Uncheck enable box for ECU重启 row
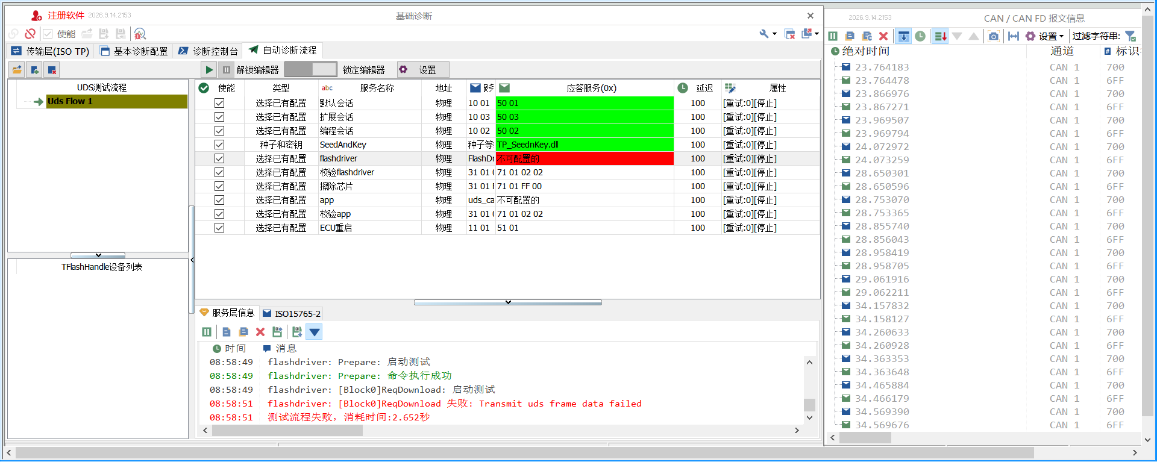This screenshot has height=462, width=1157. [219, 228]
